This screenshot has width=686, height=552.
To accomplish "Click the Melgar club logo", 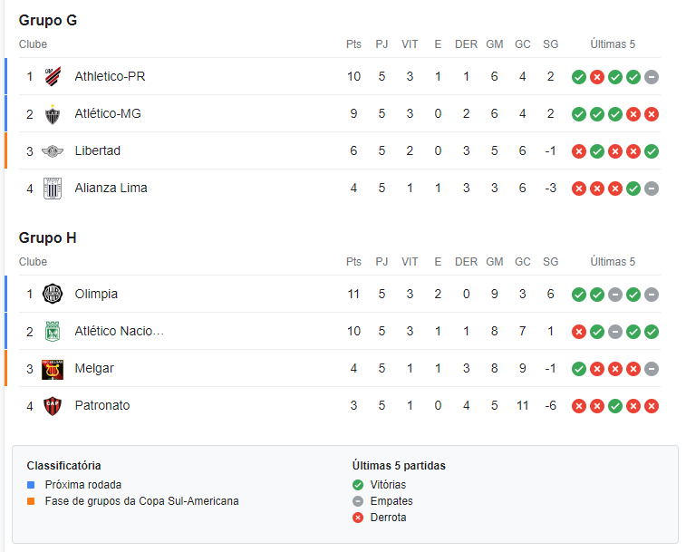I will [53, 370].
